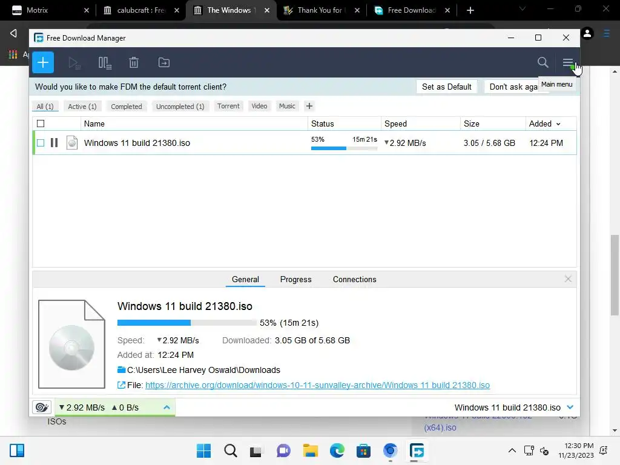Select the Uncompleted (1) filter tab
The height and width of the screenshot is (465, 620).
click(180, 107)
